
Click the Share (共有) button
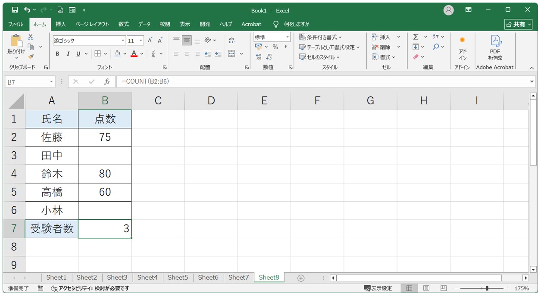[x=519, y=25]
